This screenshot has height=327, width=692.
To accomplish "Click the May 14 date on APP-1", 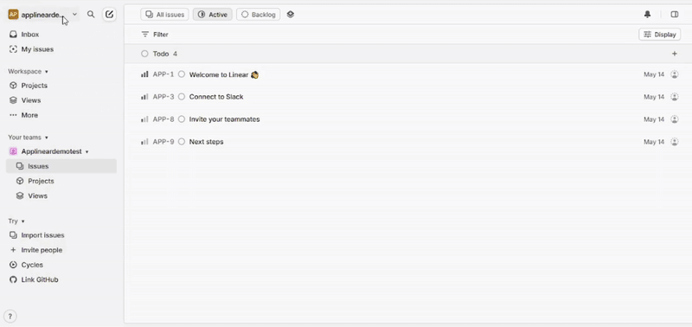I will 654,74.
